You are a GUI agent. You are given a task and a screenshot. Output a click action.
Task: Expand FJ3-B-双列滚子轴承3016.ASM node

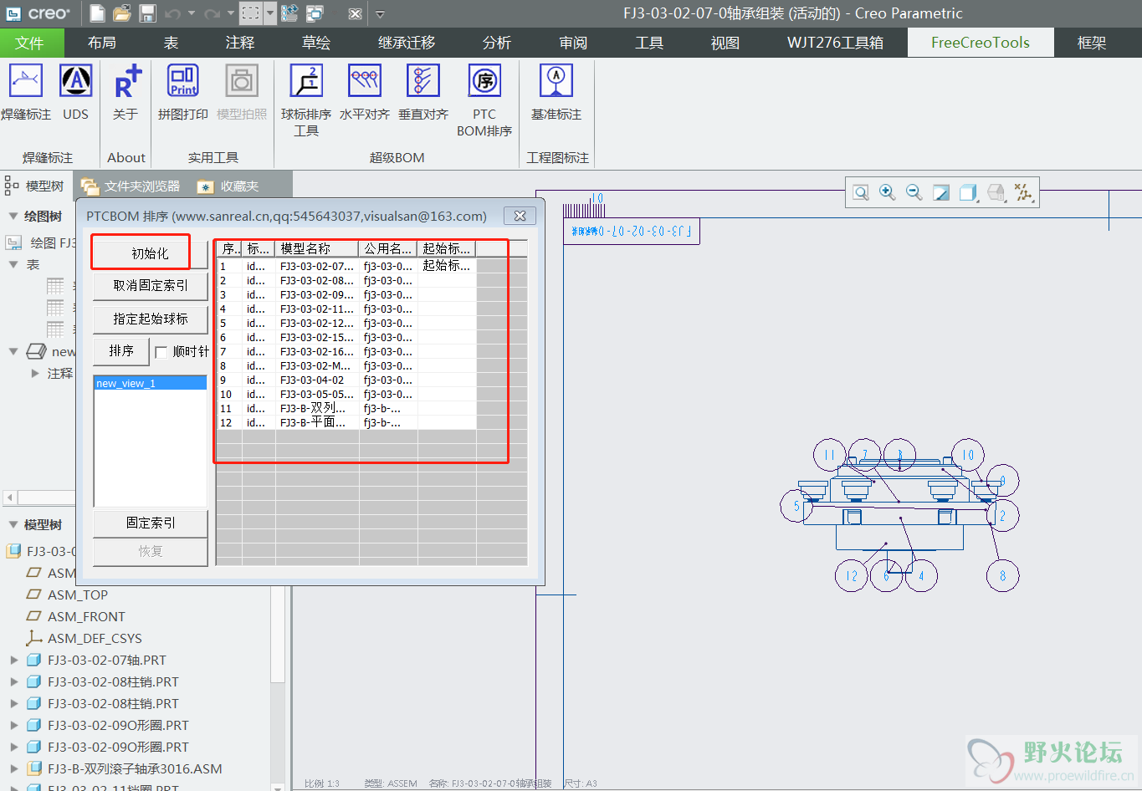(14, 768)
